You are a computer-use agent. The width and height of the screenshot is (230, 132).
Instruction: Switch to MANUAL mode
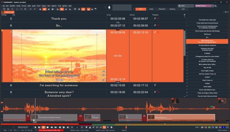coord(172,9)
